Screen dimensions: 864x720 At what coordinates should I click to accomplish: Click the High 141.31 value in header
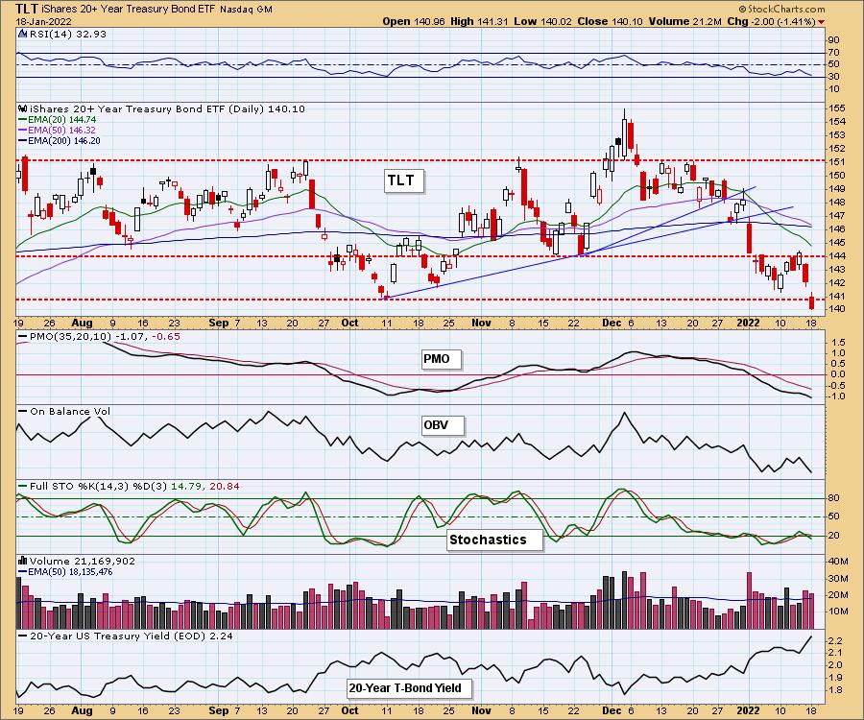479,21
